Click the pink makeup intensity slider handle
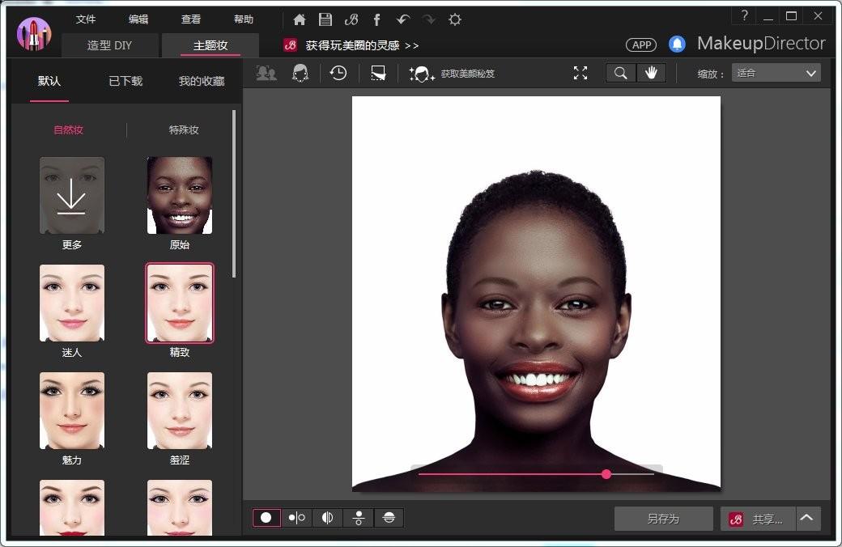This screenshot has height=547, width=842. coord(606,474)
